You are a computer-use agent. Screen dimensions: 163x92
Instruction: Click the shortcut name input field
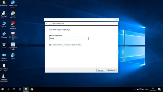click(x=69, y=38)
